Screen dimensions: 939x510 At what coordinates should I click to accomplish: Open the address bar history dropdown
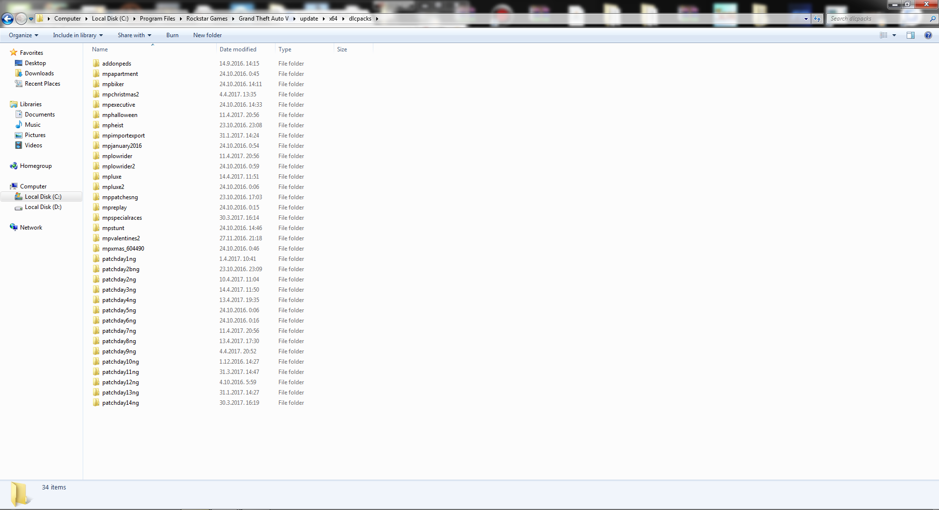pyautogui.click(x=806, y=19)
